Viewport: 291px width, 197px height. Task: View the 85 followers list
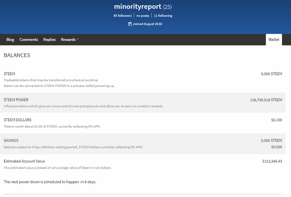[x=123, y=15]
